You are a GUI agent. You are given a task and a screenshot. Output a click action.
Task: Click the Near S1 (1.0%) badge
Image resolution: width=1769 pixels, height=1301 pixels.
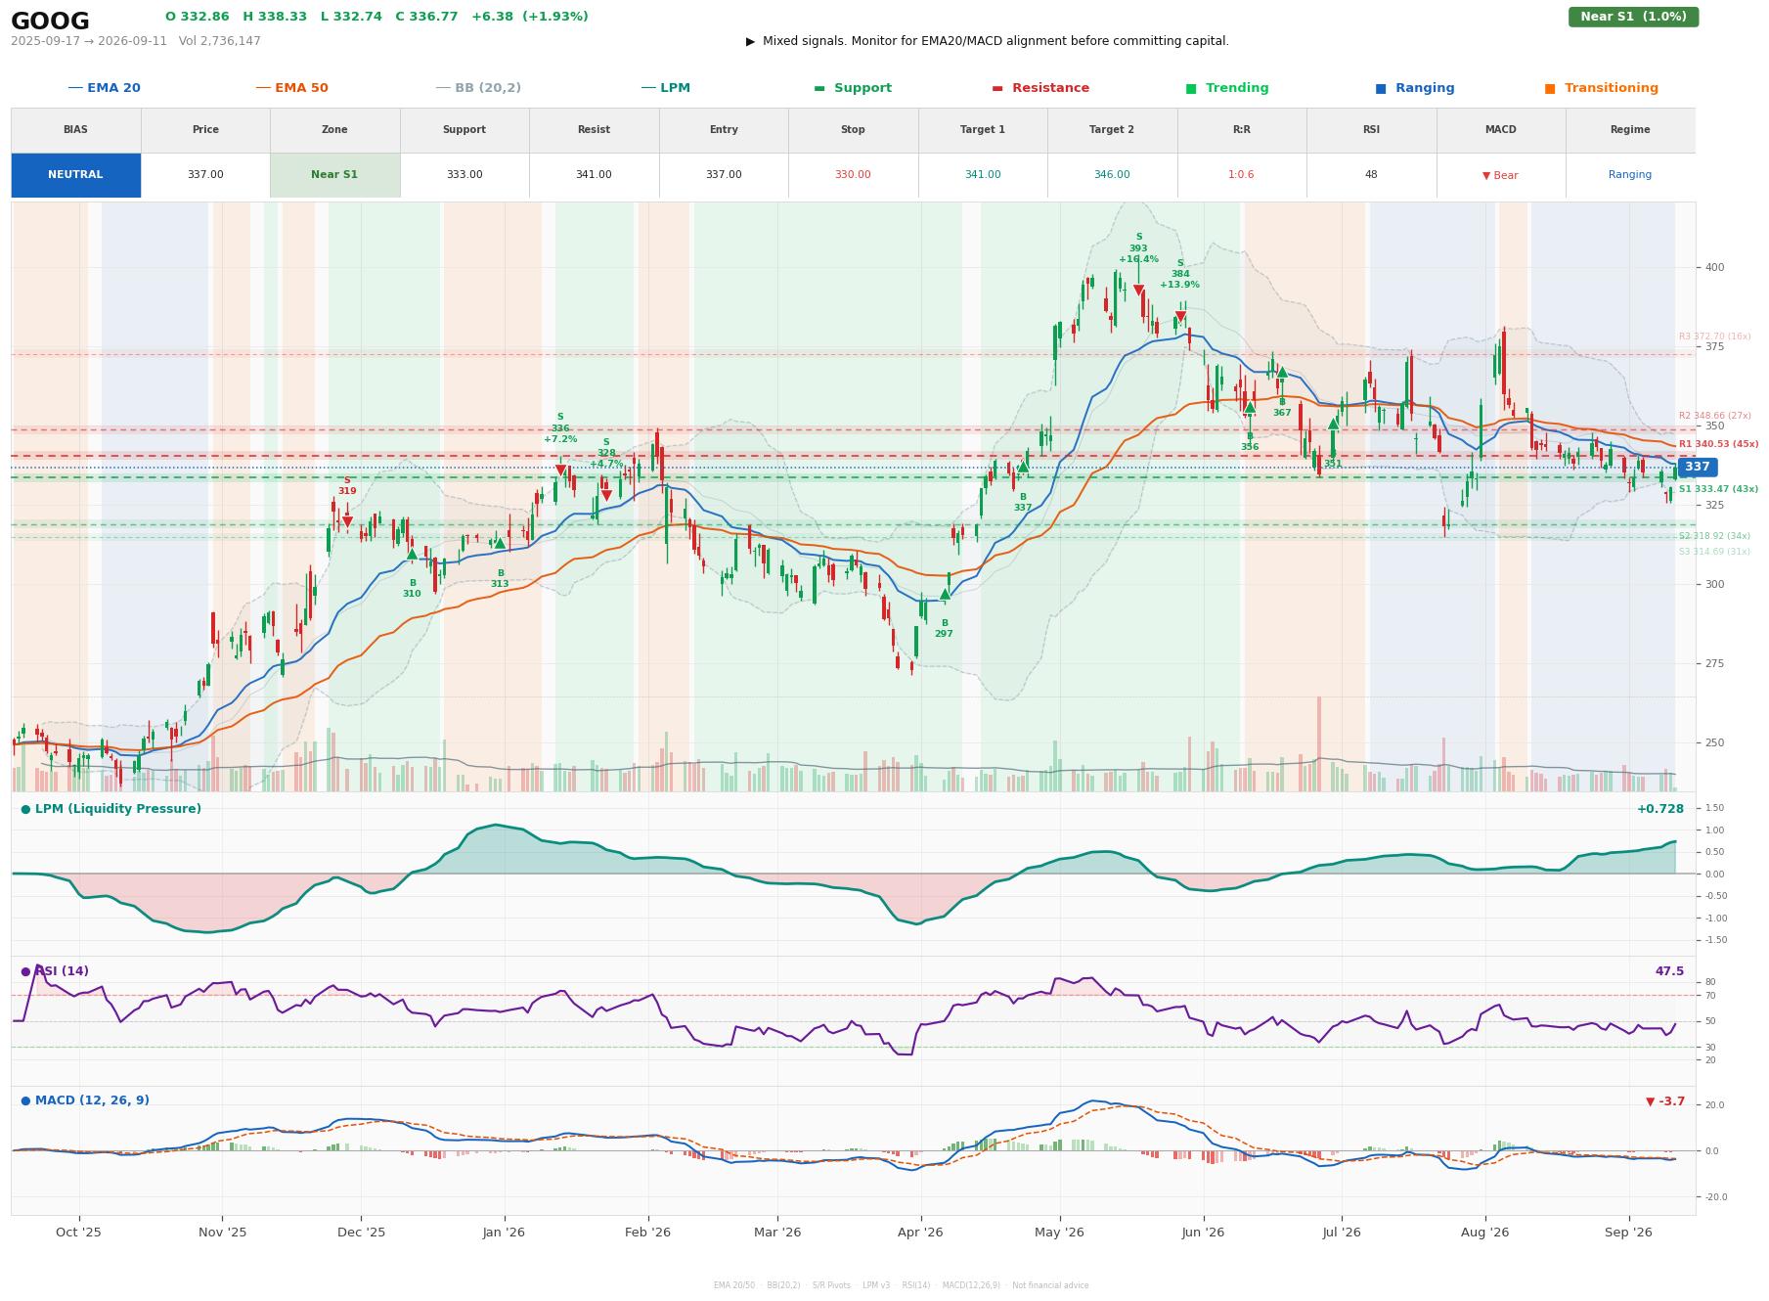tap(1633, 17)
